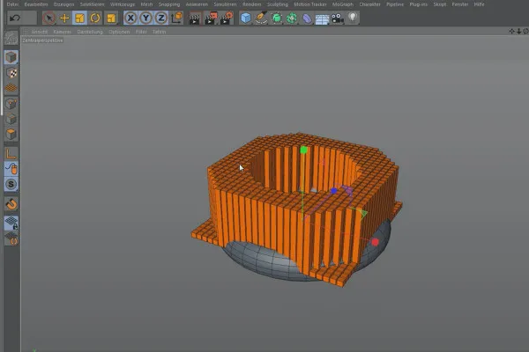
Task: Switch to Points mode
Action: (x=11, y=104)
